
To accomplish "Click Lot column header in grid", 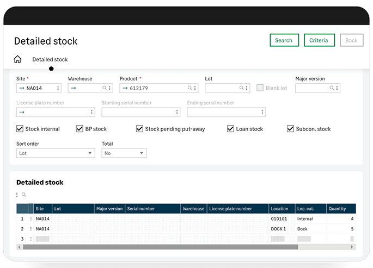I will (x=73, y=209).
